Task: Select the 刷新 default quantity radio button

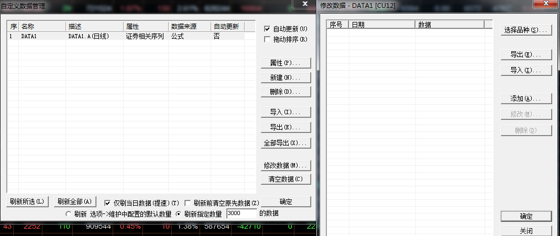Action: coord(68,213)
